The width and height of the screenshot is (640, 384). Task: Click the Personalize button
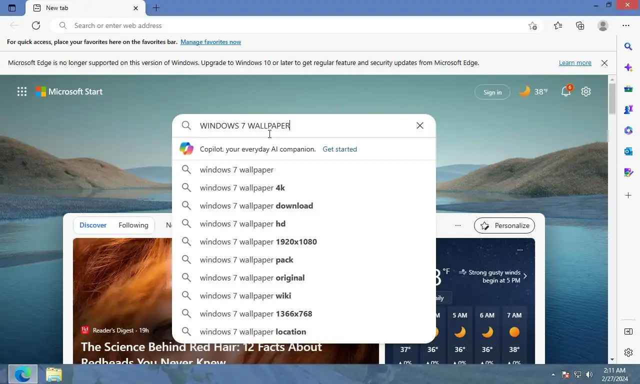point(504,225)
